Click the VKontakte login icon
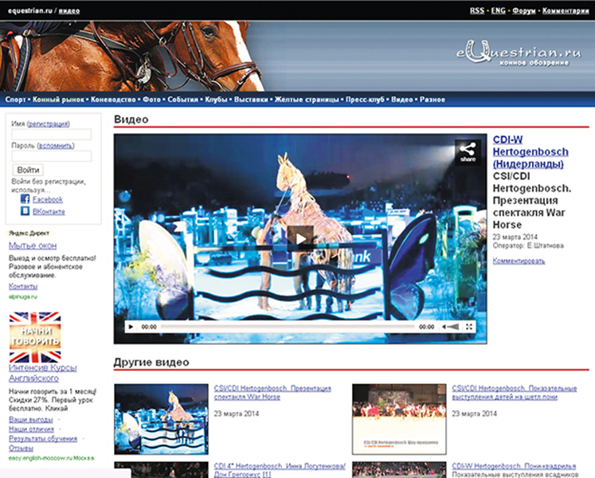Screen dimensions: 595x478 [x=25, y=211]
